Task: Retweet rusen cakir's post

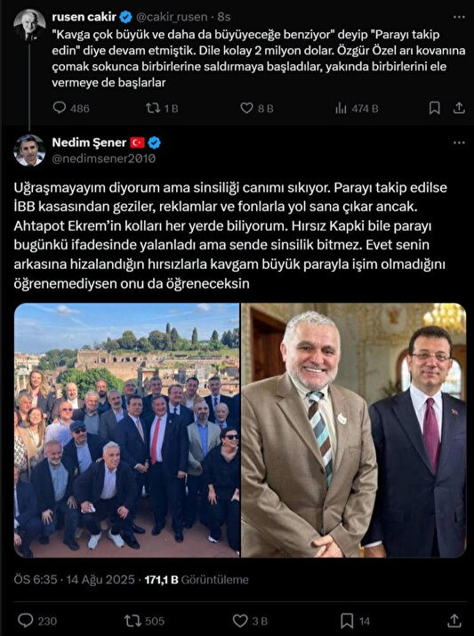Action: 153,108
